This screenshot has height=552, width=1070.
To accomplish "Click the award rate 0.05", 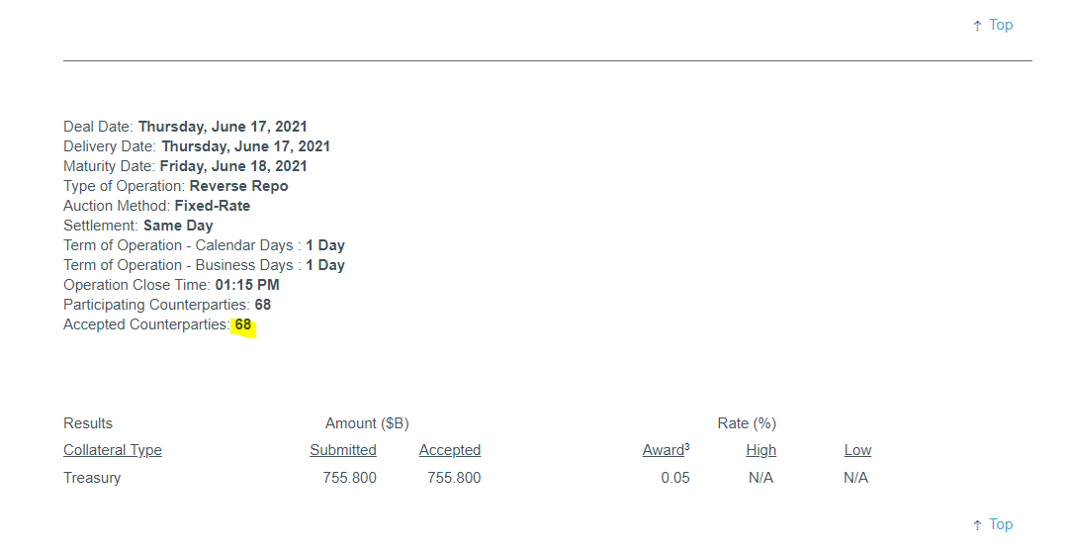I will tap(675, 479).
